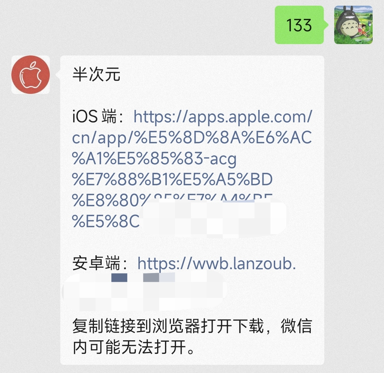Select the 复制链接到浏览器打开下载 text line

coord(168,326)
